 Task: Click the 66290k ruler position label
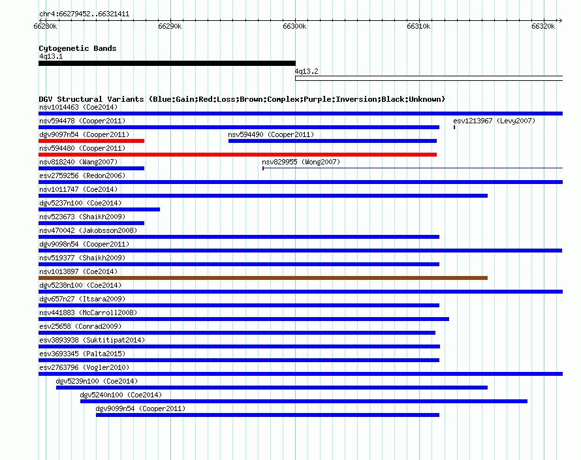pos(170,26)
